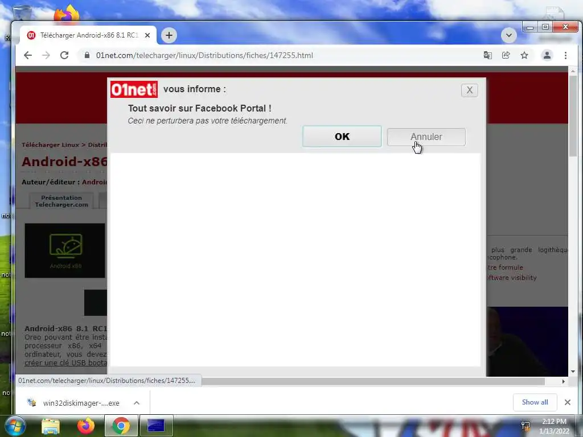Click the Chrome taskbar icon
This screenshot has width=583, height=437.
(x=121, y=426)
